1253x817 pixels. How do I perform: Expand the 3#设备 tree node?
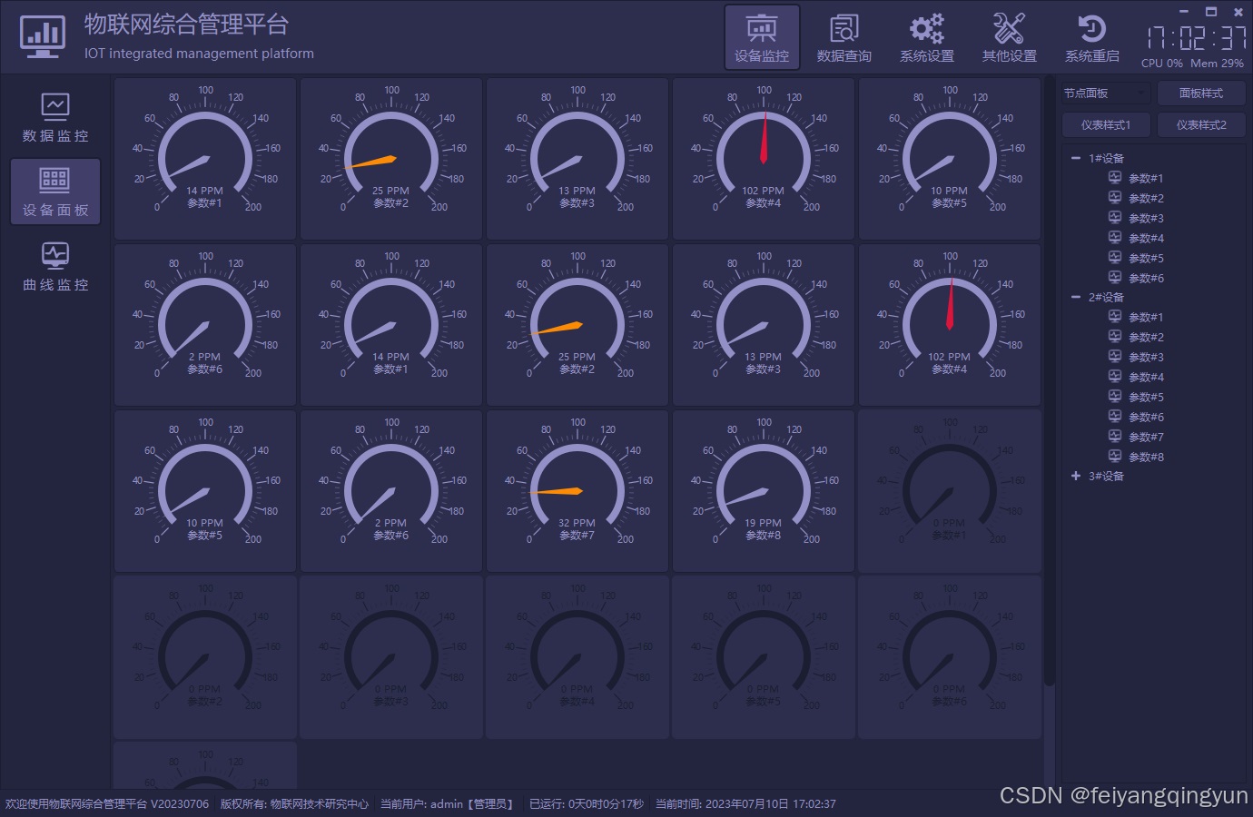[1076, 476]
